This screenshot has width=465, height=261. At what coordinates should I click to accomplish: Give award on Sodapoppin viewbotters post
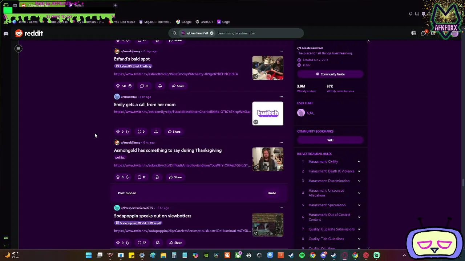157,243
